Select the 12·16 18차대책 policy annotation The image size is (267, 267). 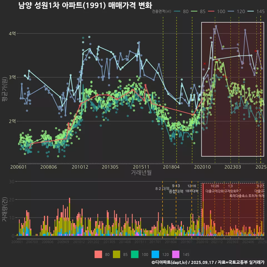[x=192, y=189]
